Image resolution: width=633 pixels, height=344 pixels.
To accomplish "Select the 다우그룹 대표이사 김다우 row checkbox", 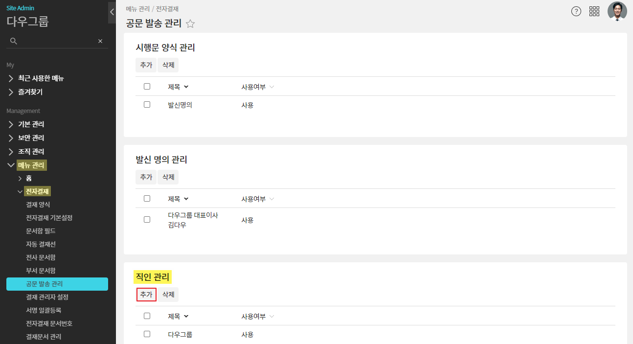I will 147,220.
